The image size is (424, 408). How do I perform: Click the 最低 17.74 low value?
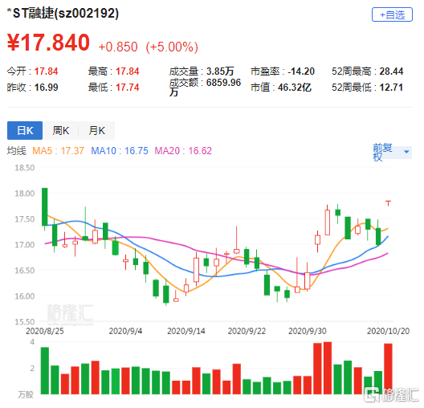pos(113,88)
